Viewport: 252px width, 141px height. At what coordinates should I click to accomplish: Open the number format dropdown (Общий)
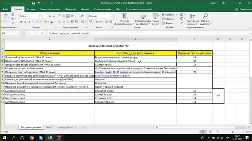click(111, 16)
